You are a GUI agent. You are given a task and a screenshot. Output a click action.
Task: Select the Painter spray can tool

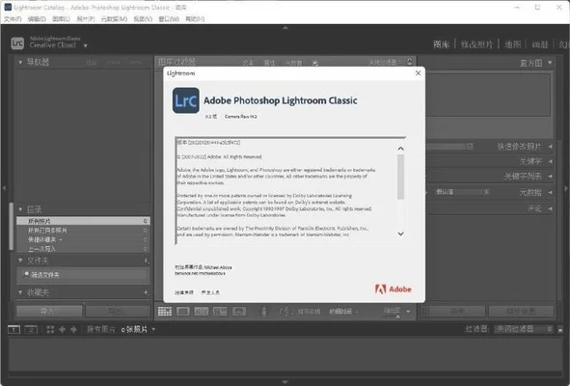(x=264, y=312)
